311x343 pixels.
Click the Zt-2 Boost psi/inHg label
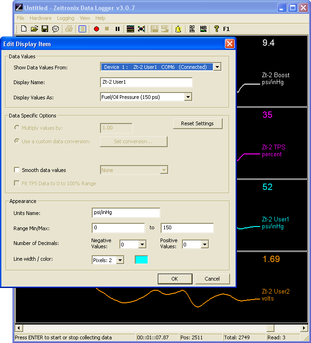(275, 79)
